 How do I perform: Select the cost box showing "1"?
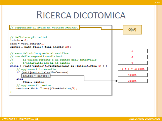[133, 51]
